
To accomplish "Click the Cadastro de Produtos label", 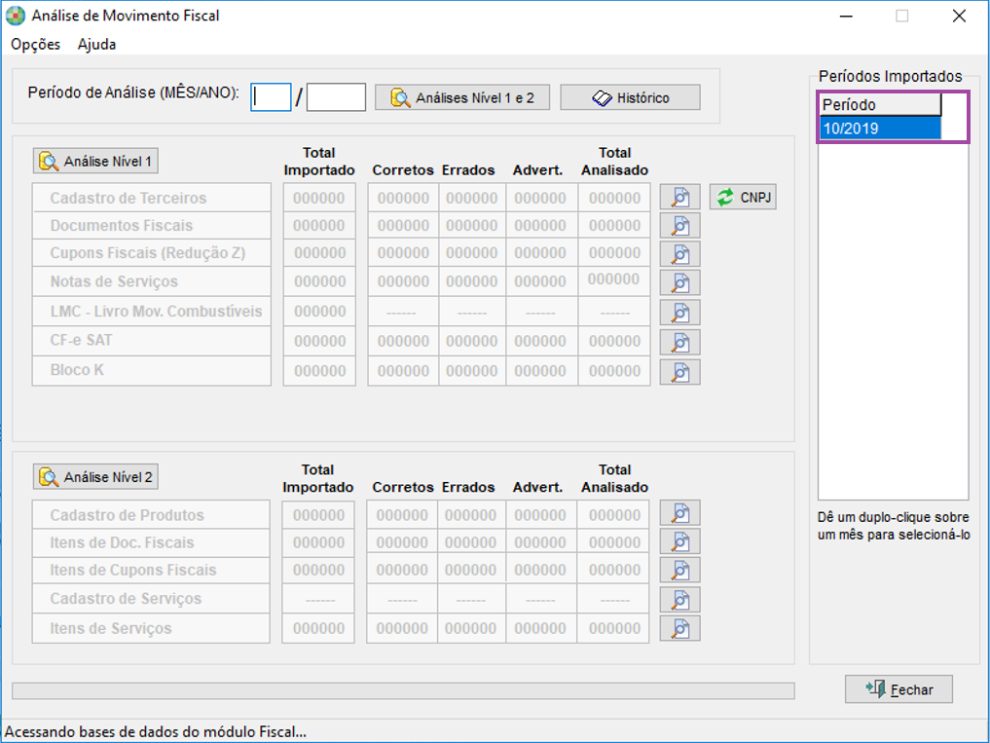I will pyautogui.click(x=151, y=515).
